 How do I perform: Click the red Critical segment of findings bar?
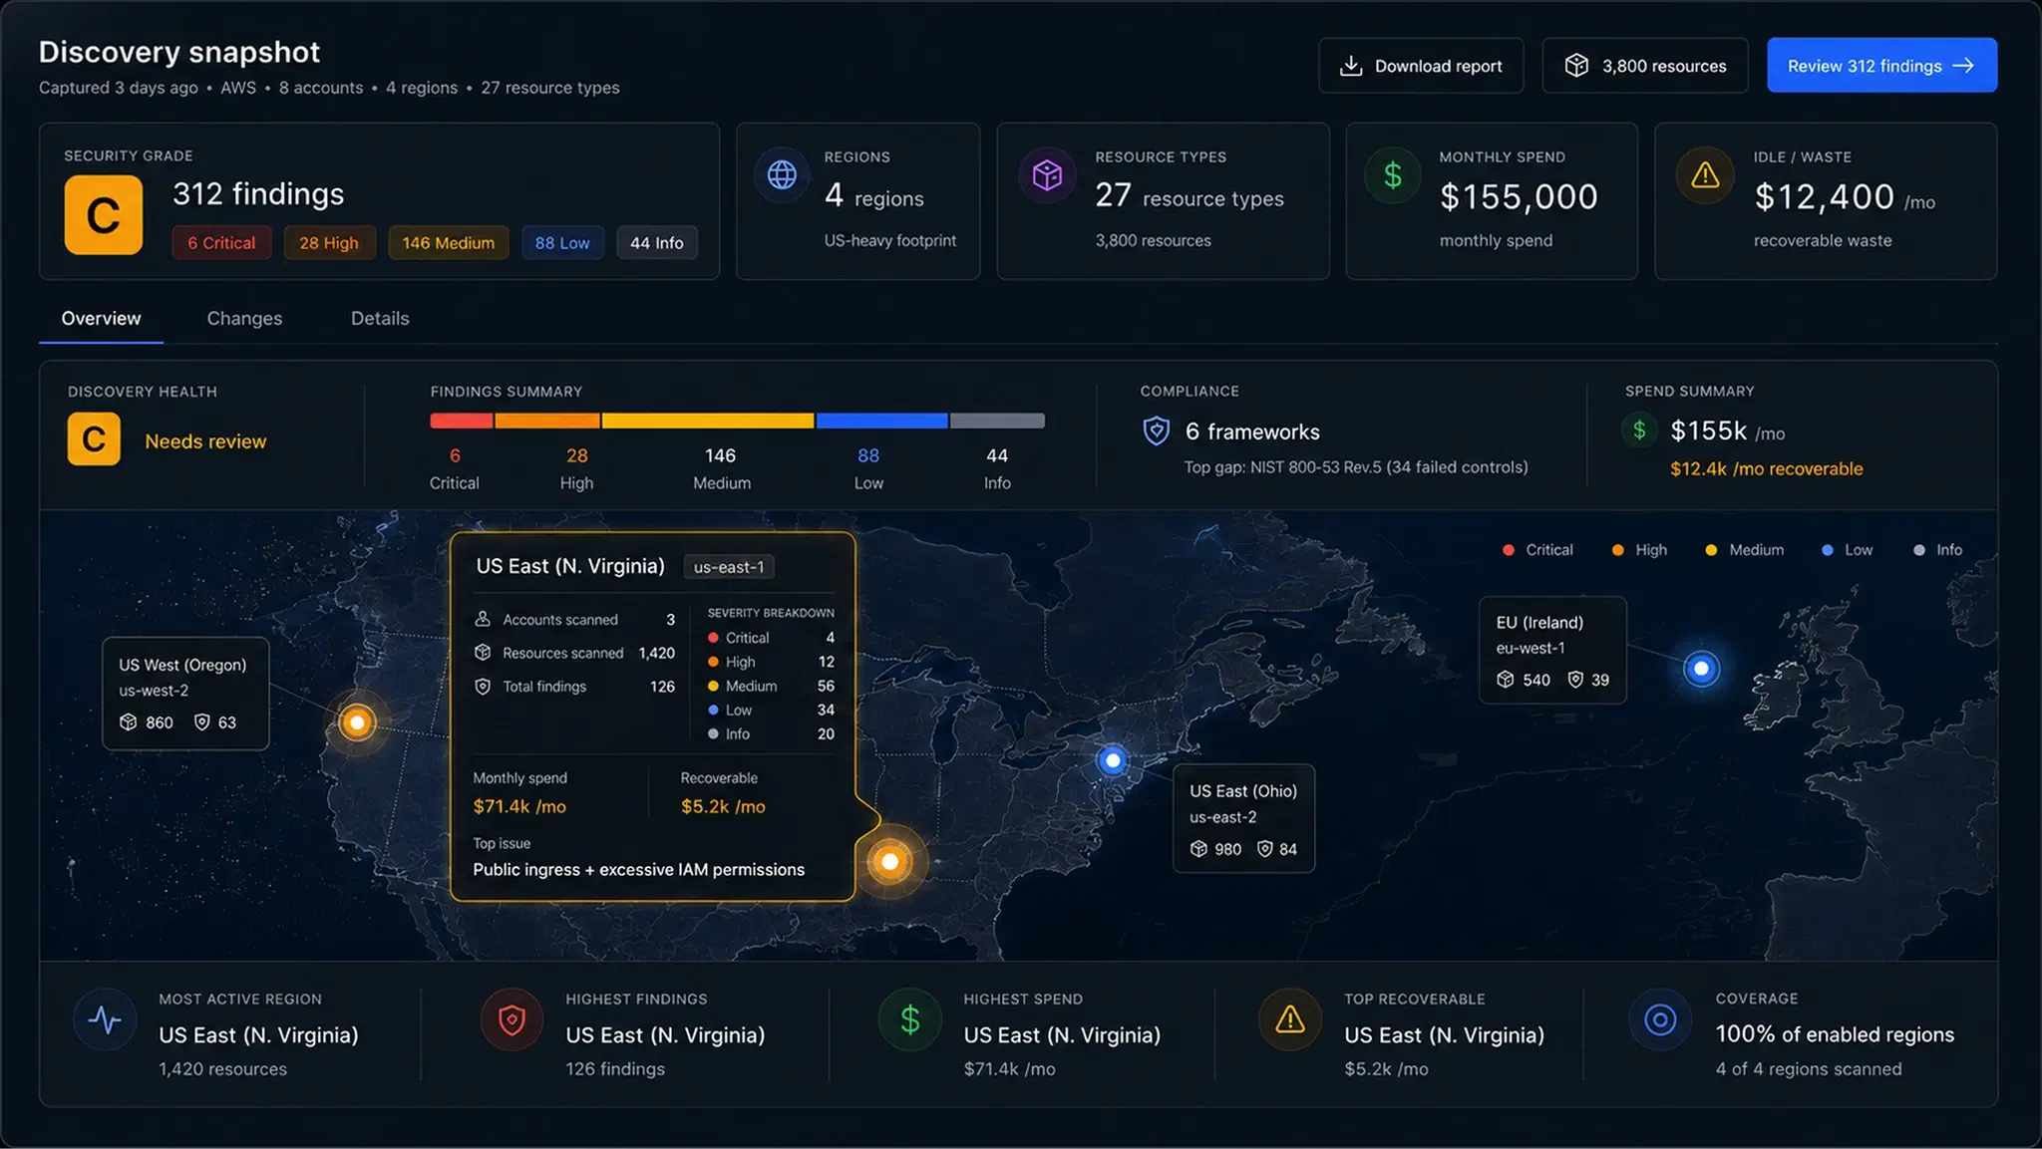tap(462, 421)
